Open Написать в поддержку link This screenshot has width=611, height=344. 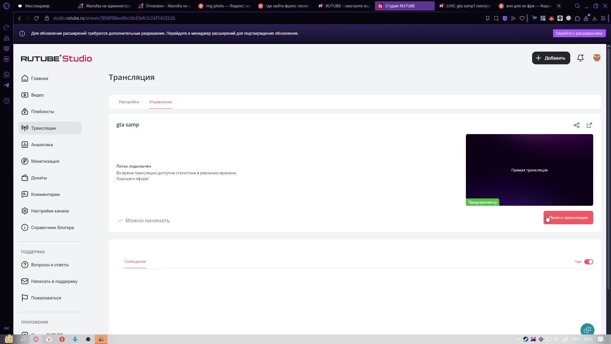[x=54, y=281]
